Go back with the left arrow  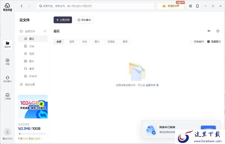pyautogui.click(x=22, y=6)
